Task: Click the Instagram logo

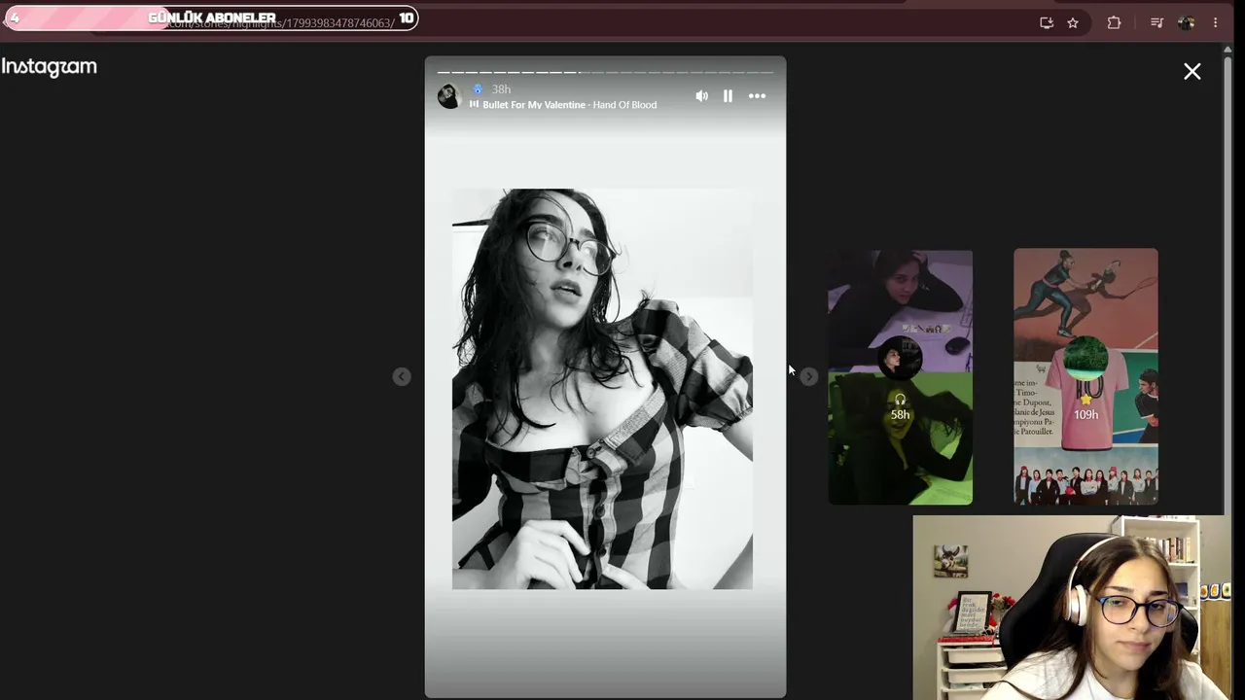Action: coord(50,67)
